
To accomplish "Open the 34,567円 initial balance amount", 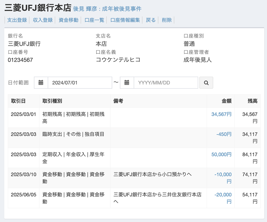I will point(221,114).
